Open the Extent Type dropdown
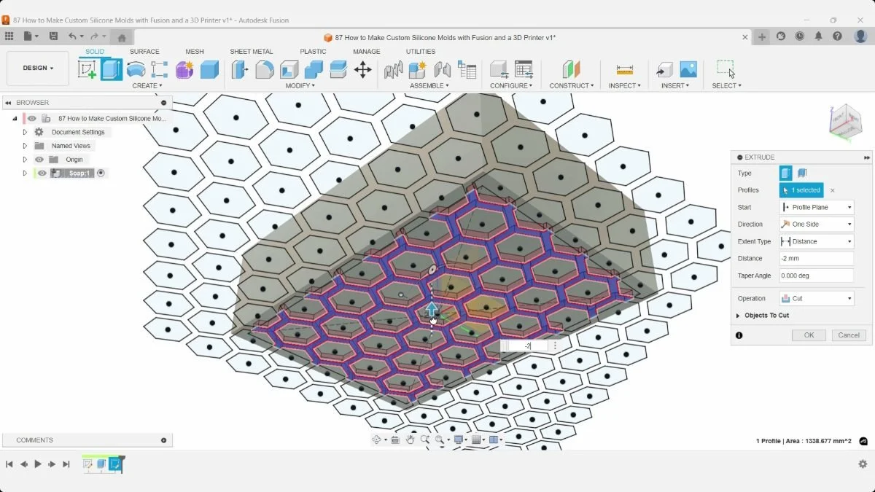Viewport: 875px width, 492px height. (816, 241)
